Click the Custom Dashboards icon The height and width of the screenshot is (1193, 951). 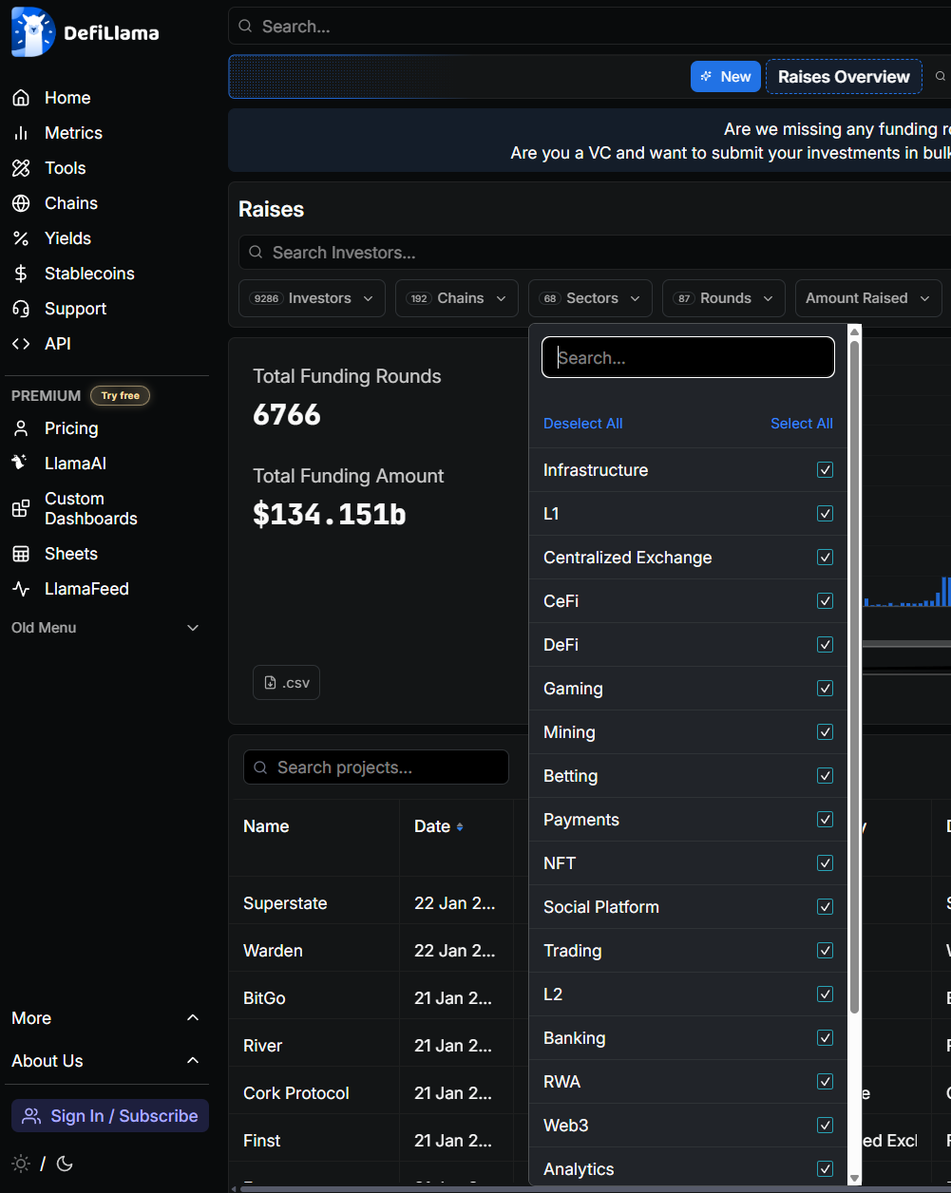[21, 509]
